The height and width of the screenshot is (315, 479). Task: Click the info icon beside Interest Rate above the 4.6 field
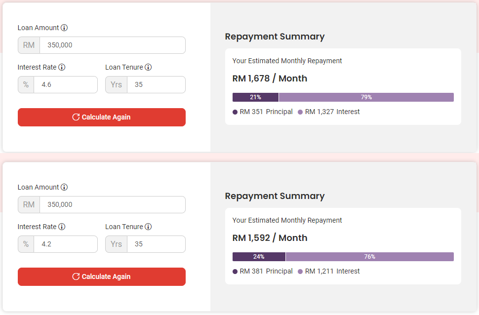click(62, 68)
